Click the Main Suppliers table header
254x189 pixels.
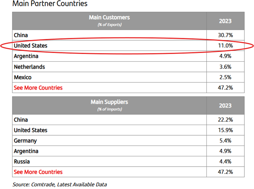pos(109,105)
